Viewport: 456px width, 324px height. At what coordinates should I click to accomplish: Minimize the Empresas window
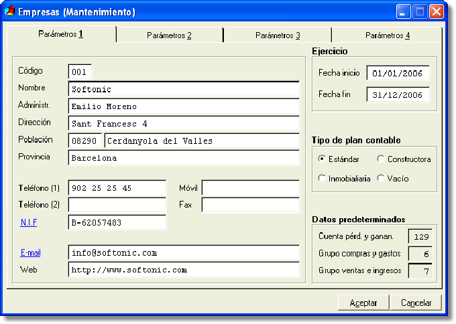point(403,11)
